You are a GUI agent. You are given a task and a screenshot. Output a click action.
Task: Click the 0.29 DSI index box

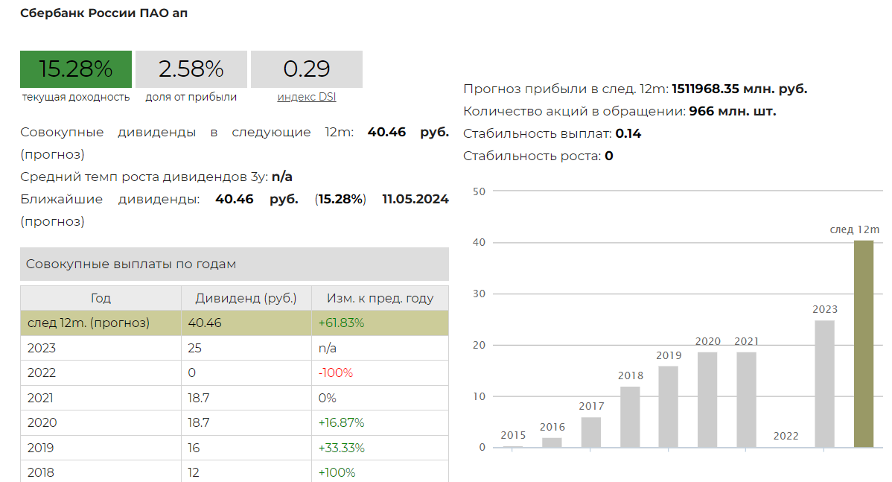pos(307,69)
